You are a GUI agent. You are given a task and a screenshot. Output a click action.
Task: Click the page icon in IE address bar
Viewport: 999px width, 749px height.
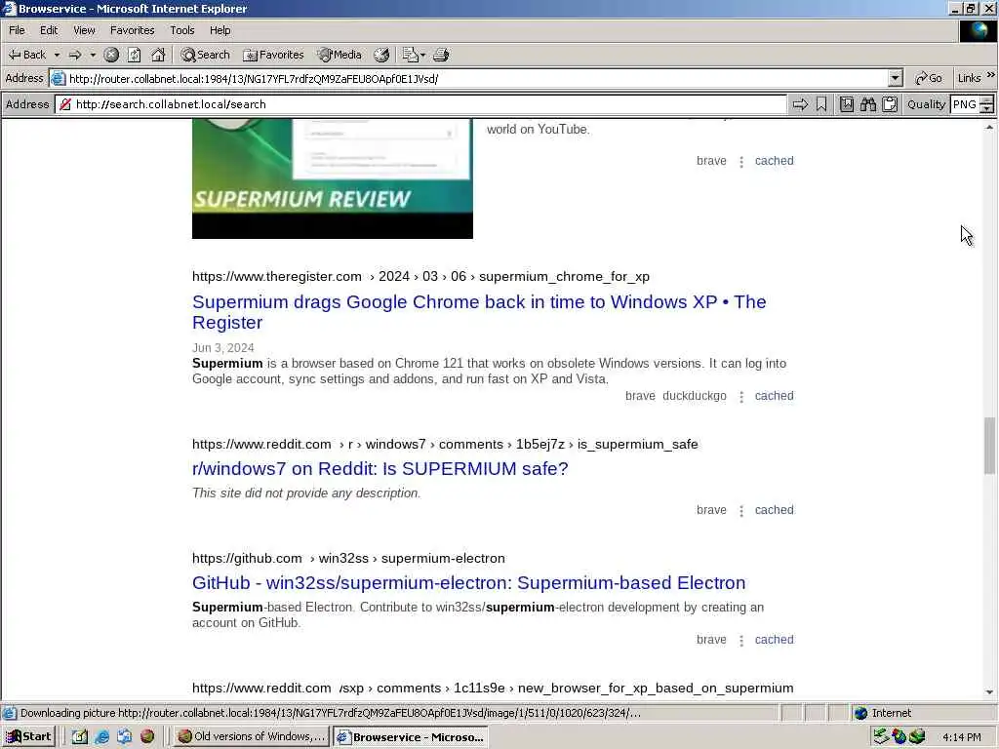(58, 78)
